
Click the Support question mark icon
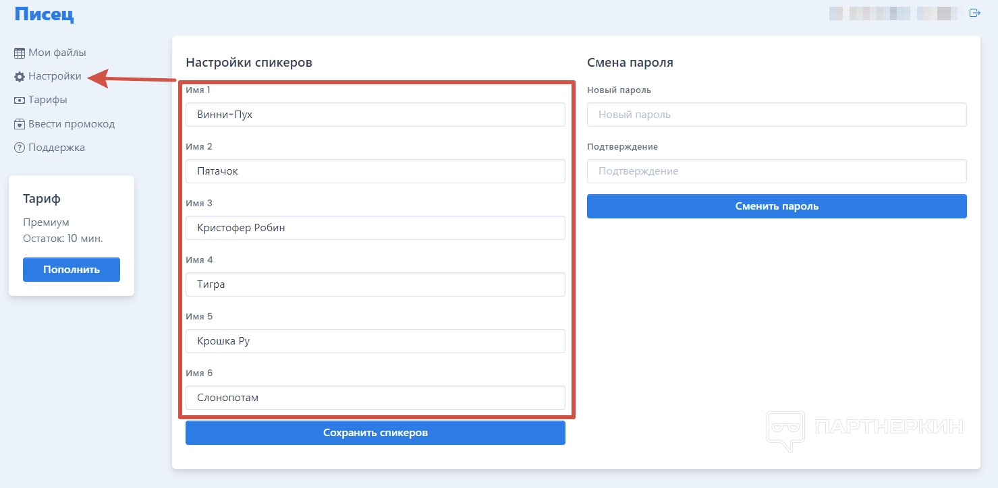coord(20,148)
